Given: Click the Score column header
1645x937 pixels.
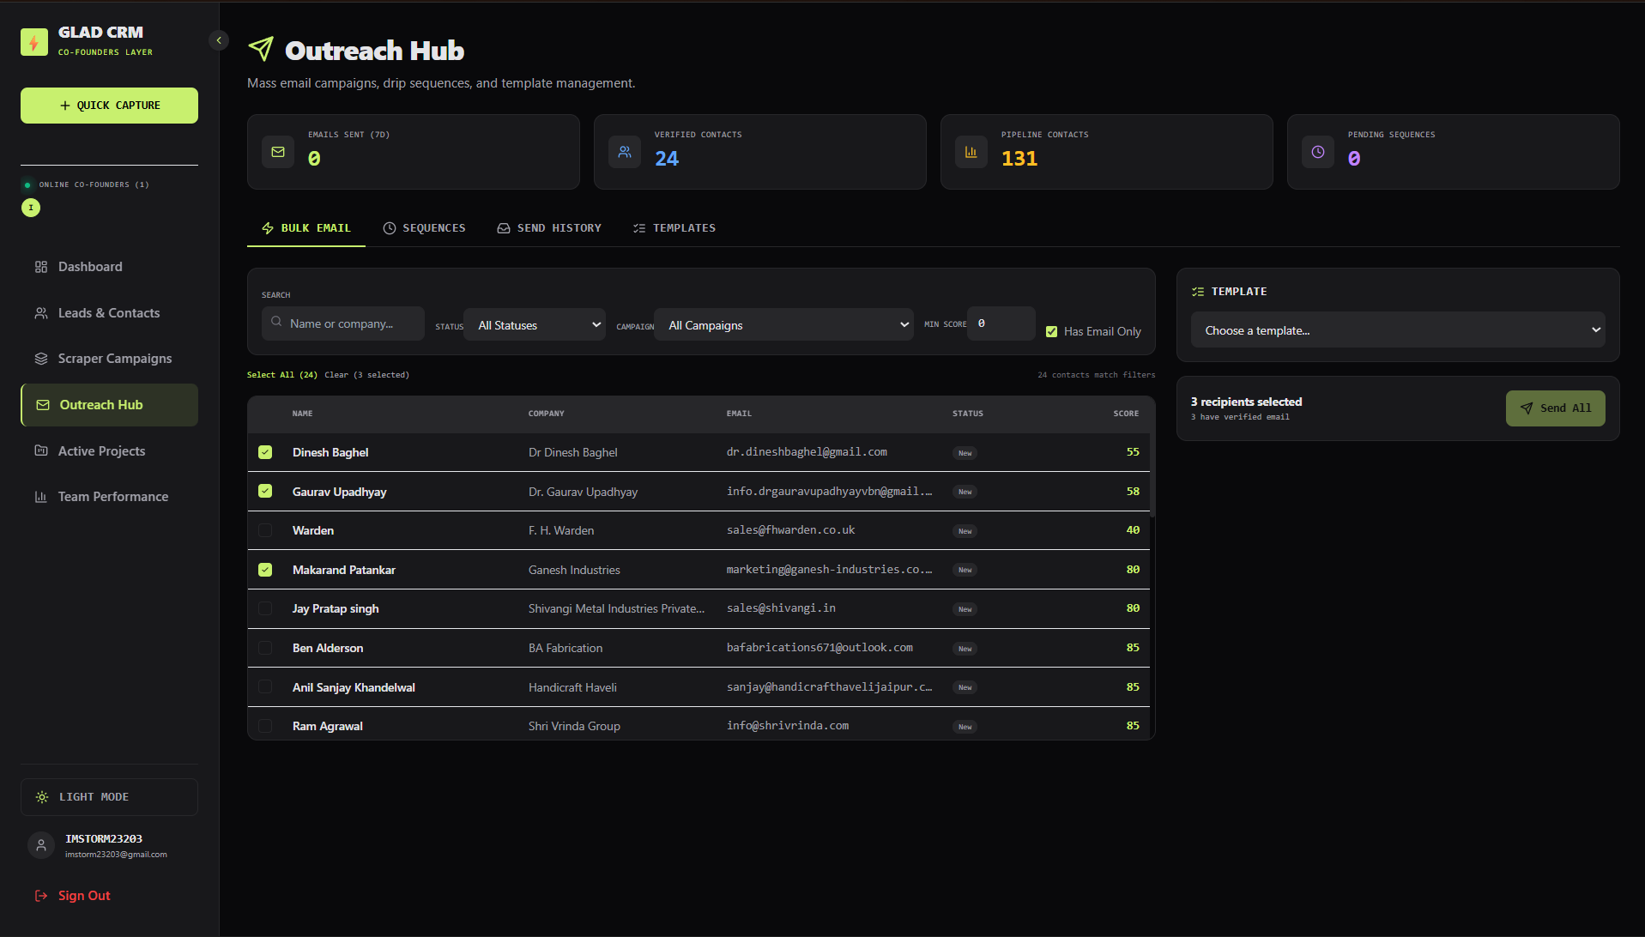Looking at the screenshot, I should [x=1126, y=414].
